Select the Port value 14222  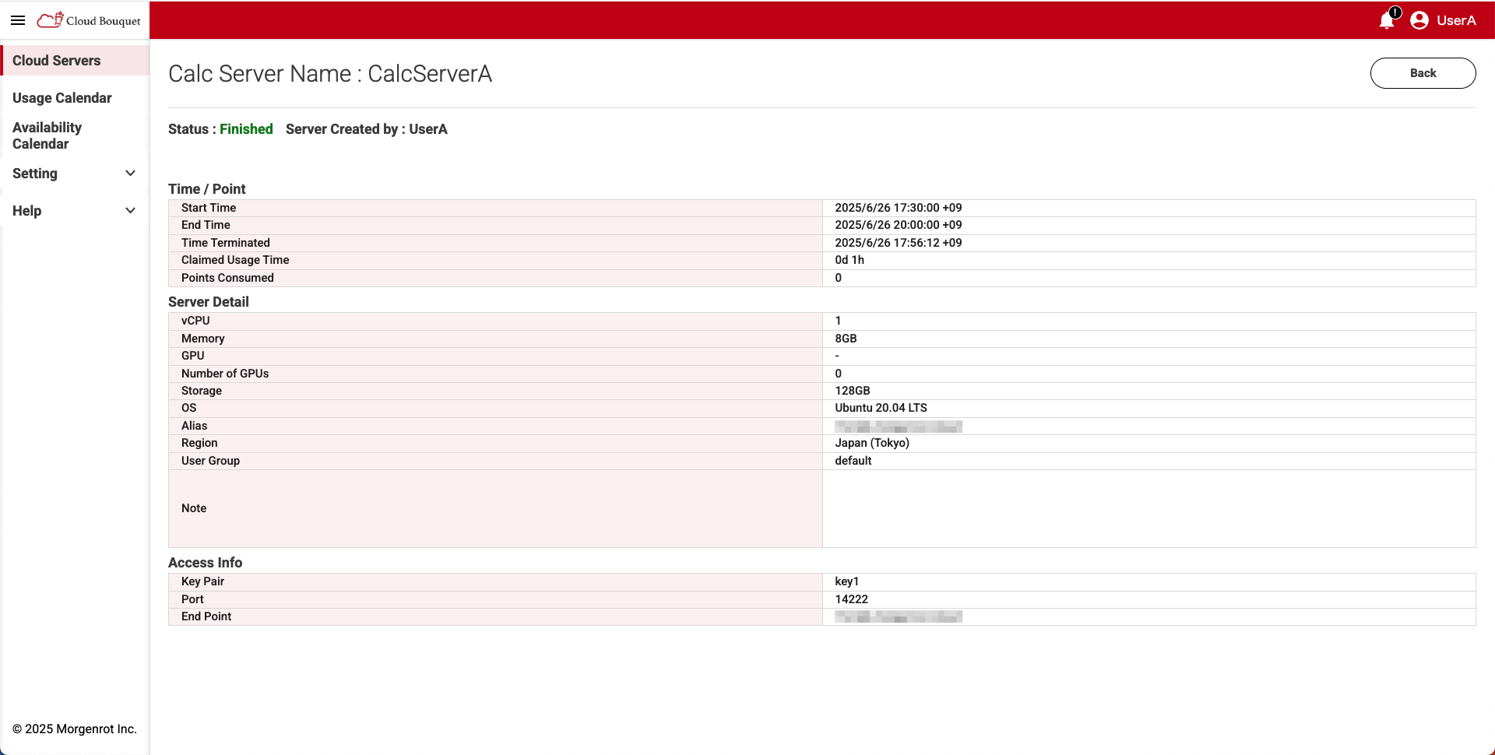tap(851, 599)
